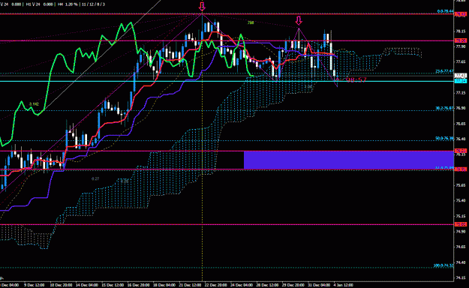Click the 16 Dec 20:00 time axis label
The height and width of the screenshot is (288, 469).
point(139,285)
